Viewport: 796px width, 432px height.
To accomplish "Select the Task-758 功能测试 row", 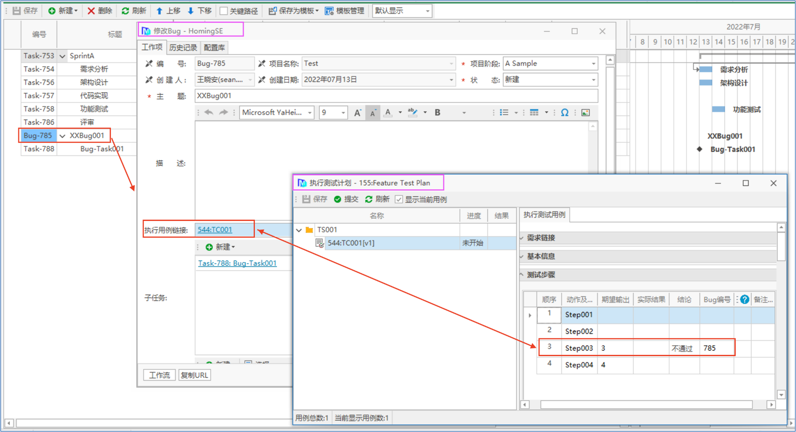I will coord(79,109).
